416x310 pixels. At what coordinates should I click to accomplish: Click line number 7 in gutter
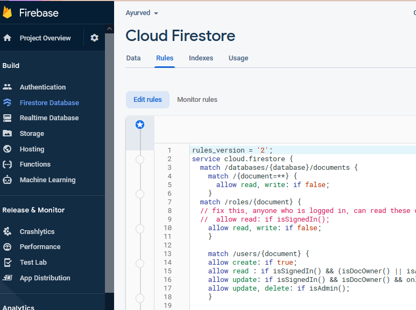[x=170, y=202]
